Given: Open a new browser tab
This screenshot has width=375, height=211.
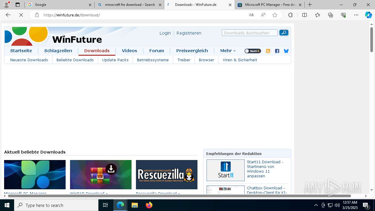Looking at the screenshot, I should pos(310,5).
